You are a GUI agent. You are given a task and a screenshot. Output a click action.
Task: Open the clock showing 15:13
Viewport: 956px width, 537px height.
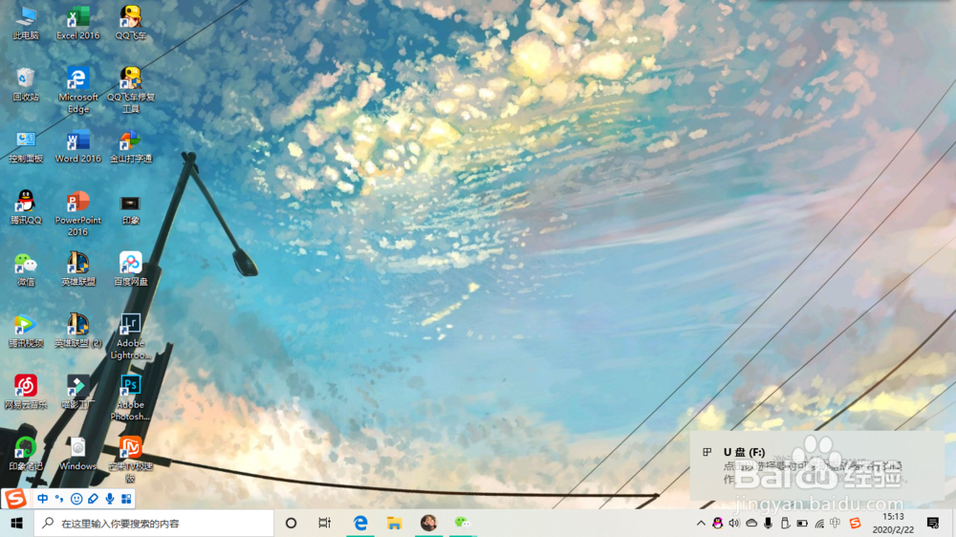(893, 523)
